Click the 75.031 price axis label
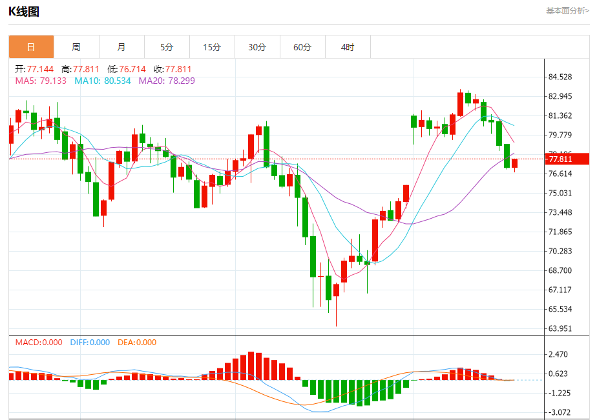 pyautogui.click(x=560, y=193)
